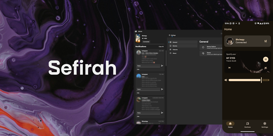Click the Features list icon in sidebar
This screenshot has height=136, width=273.
[x=171, y=50]
